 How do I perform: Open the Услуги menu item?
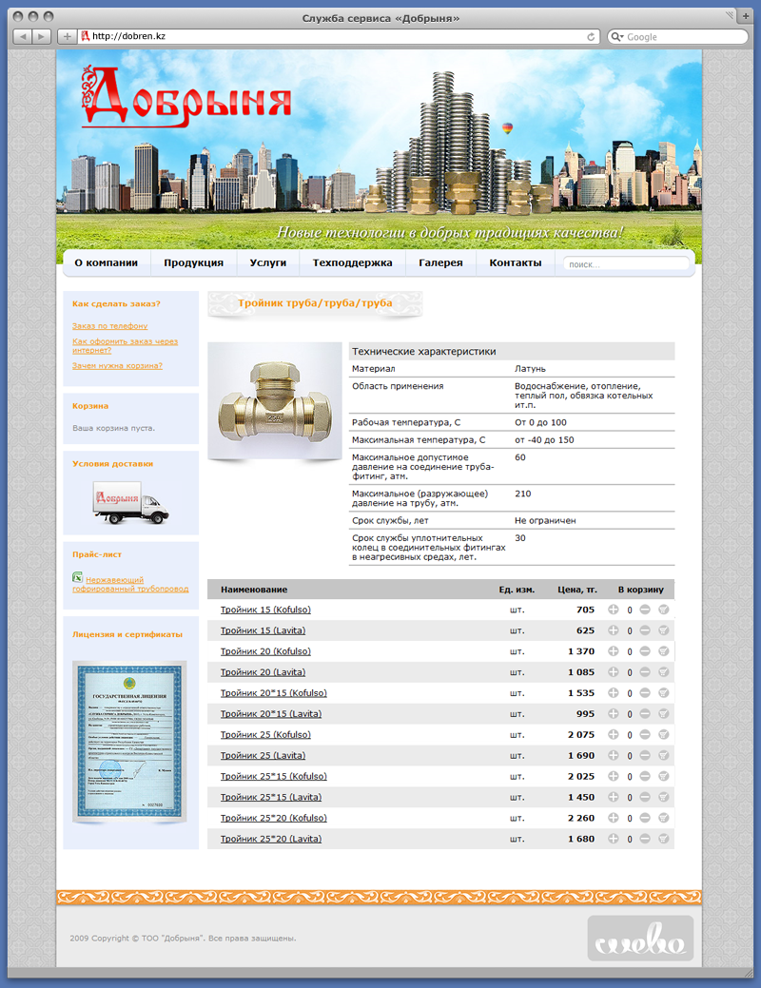click(x=268, y=262)
